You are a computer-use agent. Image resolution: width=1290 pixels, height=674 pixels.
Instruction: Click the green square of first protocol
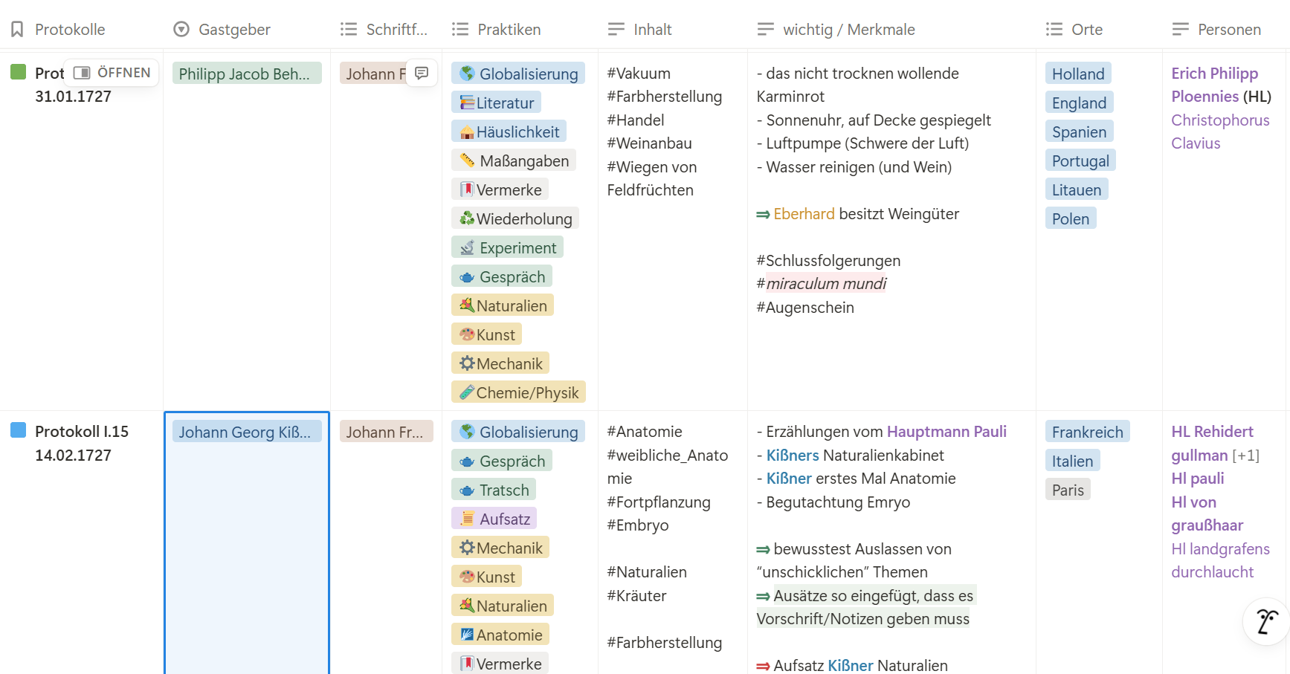point(19,72)
